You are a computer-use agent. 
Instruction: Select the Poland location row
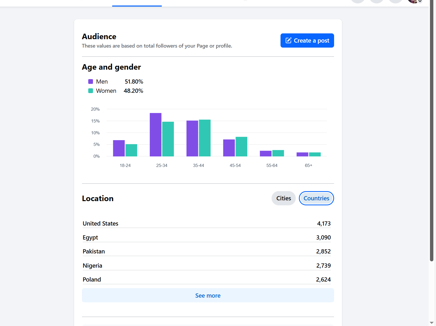click(207, 279)
